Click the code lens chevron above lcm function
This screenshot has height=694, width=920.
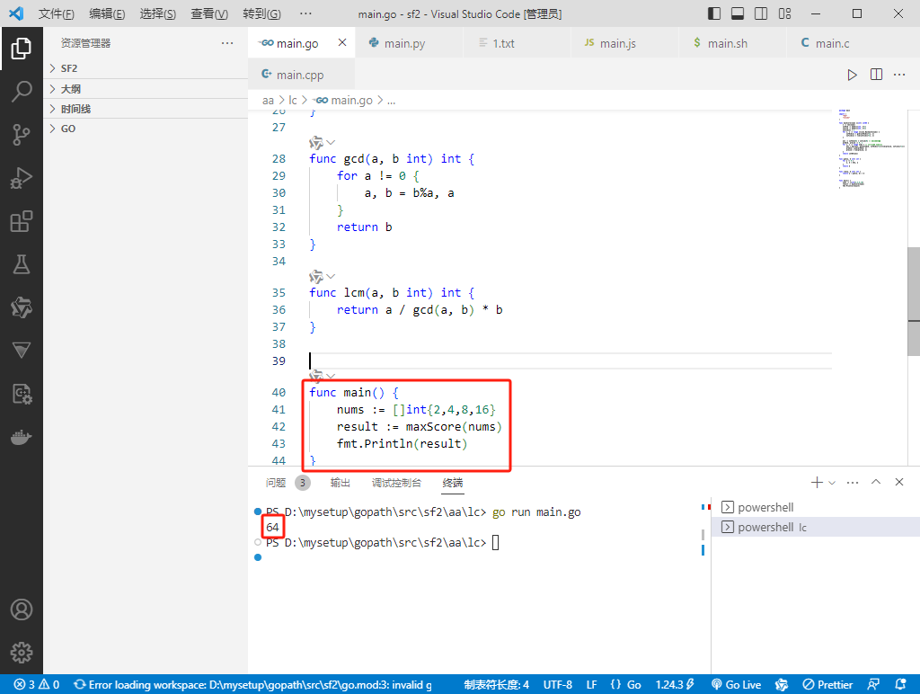coord(331,277)
